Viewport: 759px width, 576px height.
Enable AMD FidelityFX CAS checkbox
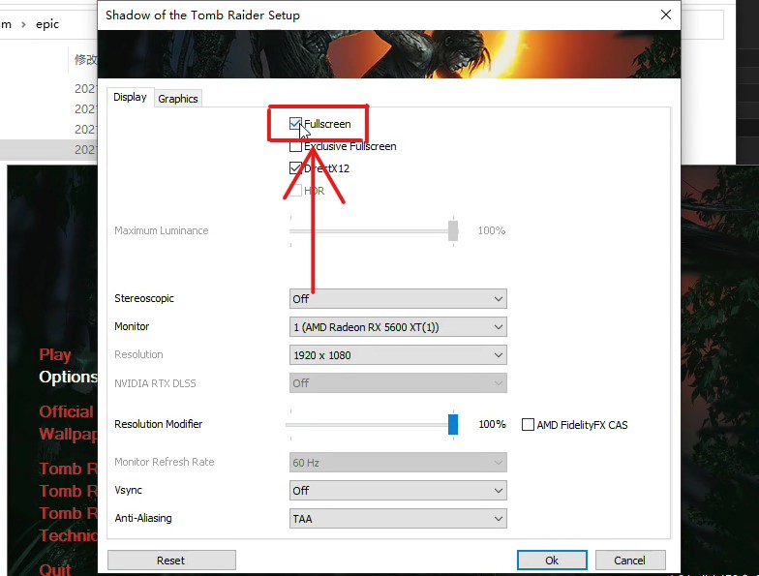529,424
